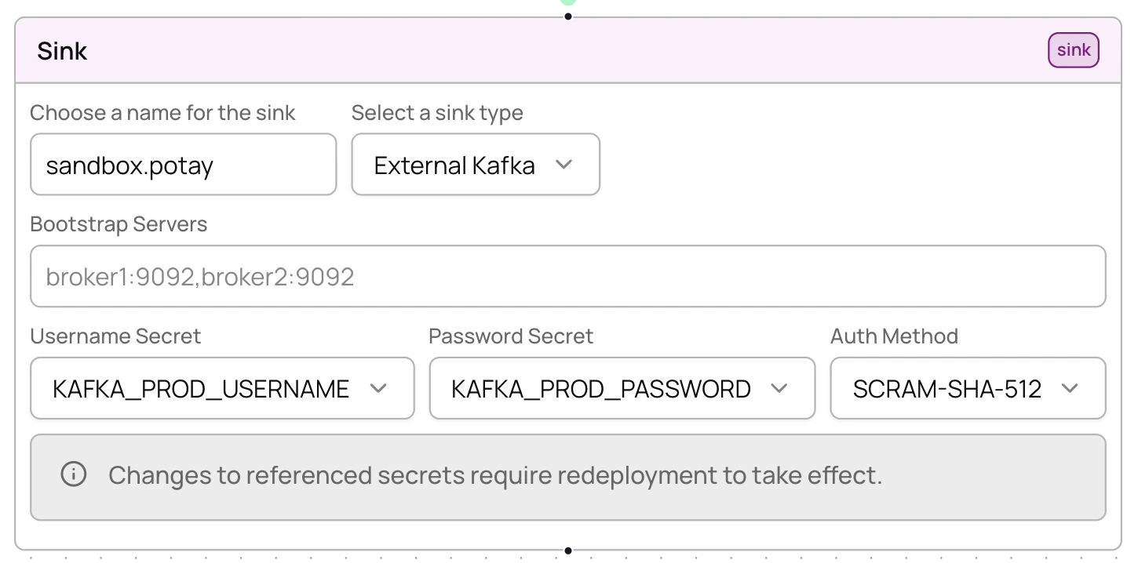
Task: Click the Choose a name label
Action: pos(162,113)
